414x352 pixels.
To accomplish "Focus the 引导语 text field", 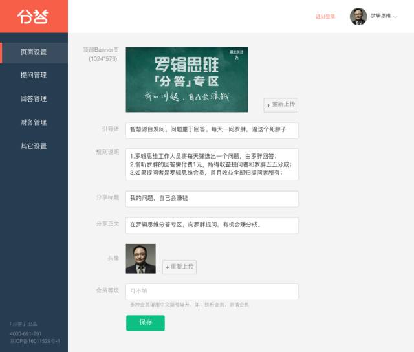I will [212, 130].
